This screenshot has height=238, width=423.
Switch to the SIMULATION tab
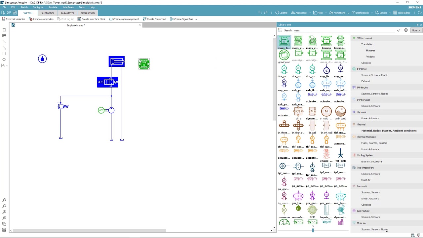(x=88, y=13)
